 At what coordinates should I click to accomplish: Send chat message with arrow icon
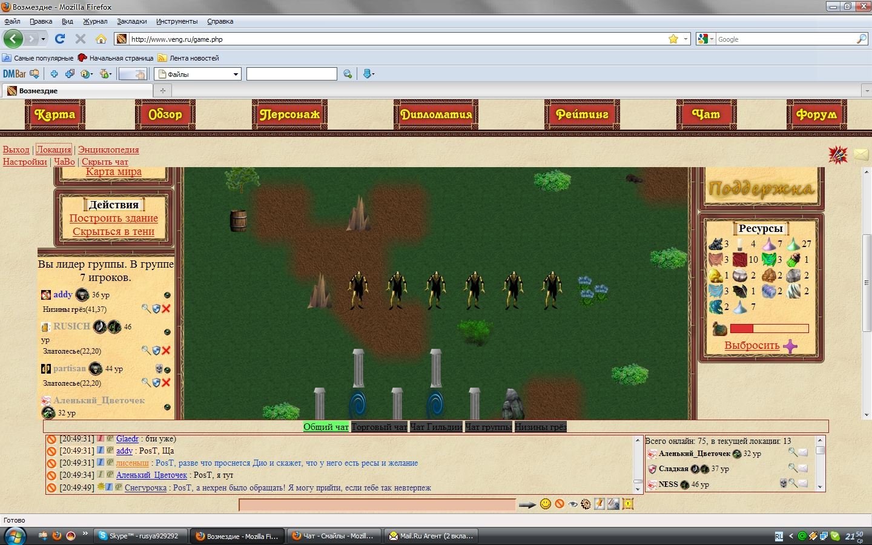[527, 504]
